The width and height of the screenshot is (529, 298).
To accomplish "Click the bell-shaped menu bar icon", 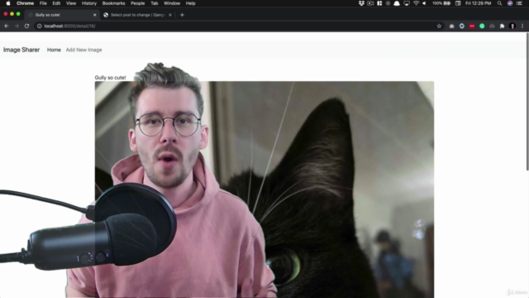I will click(397, 3).
